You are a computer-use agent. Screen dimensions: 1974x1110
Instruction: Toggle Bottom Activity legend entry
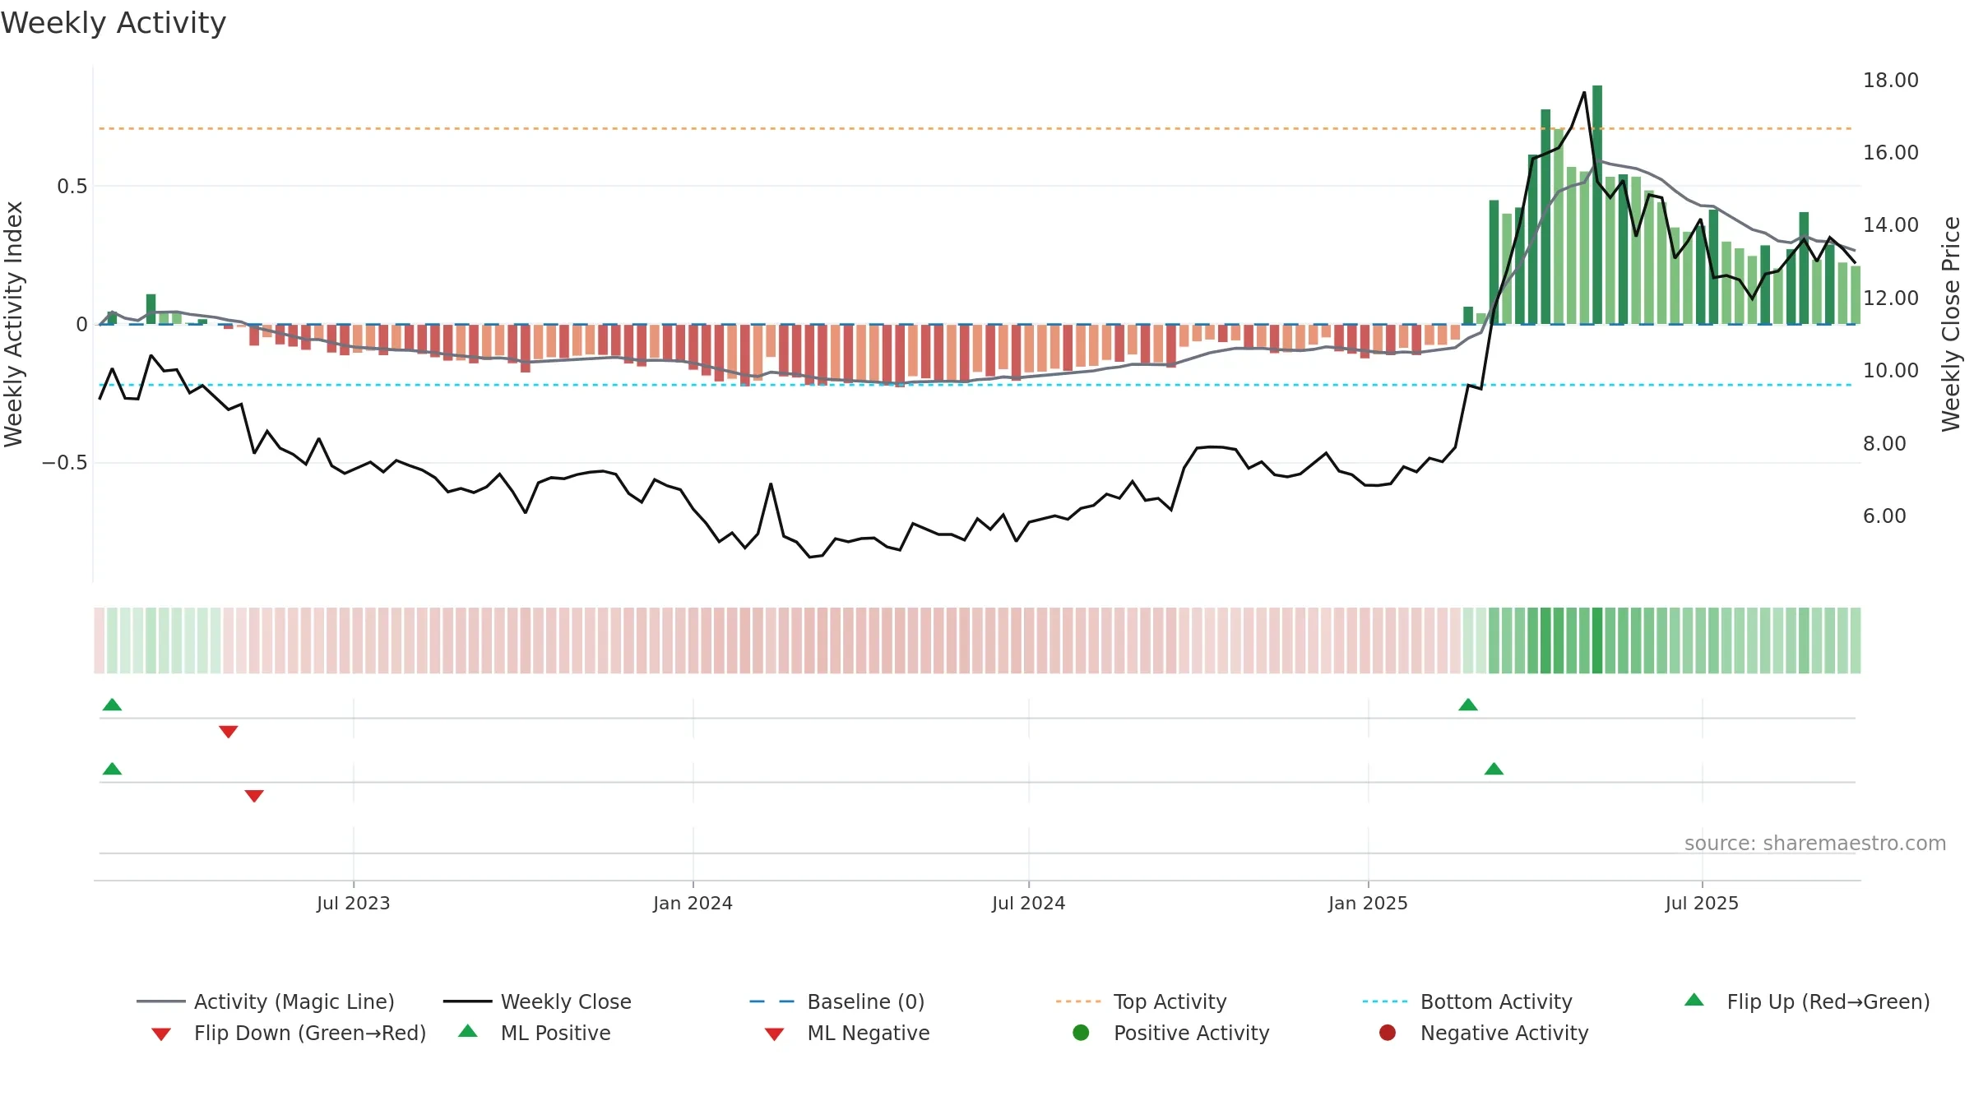click(x=1467, y=1001)
